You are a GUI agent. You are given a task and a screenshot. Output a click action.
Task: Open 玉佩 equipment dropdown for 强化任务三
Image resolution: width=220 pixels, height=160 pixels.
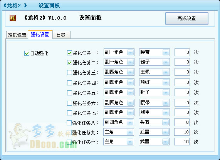pos(155,72)
